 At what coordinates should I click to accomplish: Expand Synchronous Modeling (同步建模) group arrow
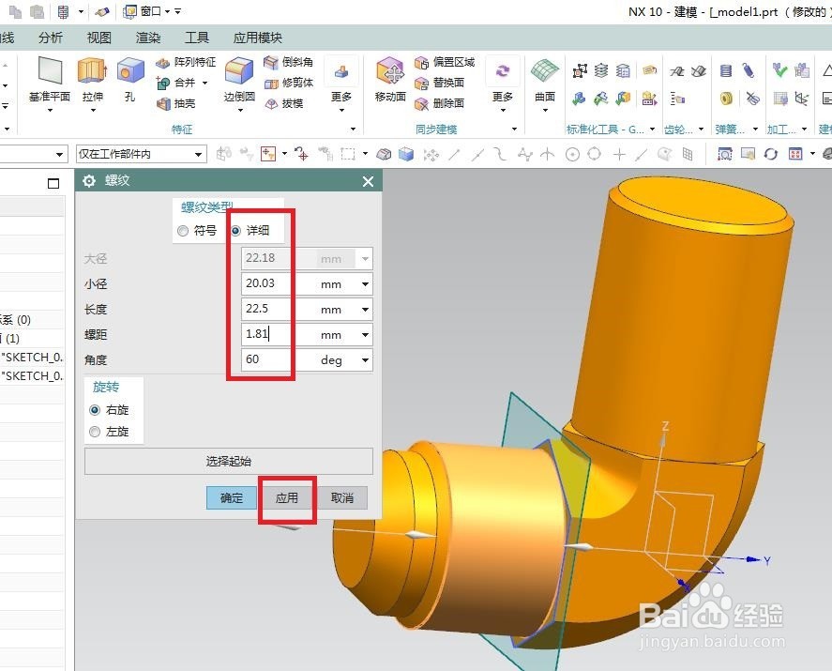(514, 129)
